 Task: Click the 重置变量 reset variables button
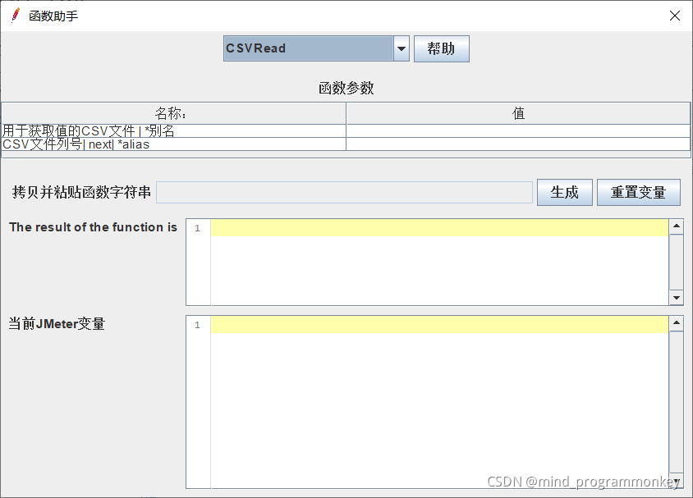[639, 193]
